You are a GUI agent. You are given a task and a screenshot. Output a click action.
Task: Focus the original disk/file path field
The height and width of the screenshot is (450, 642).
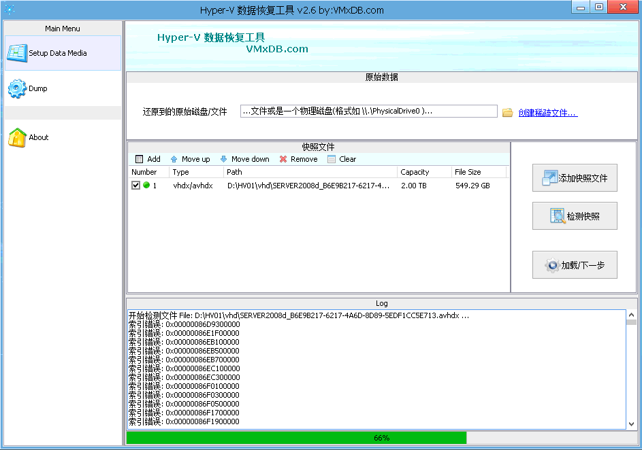(368, 111)
